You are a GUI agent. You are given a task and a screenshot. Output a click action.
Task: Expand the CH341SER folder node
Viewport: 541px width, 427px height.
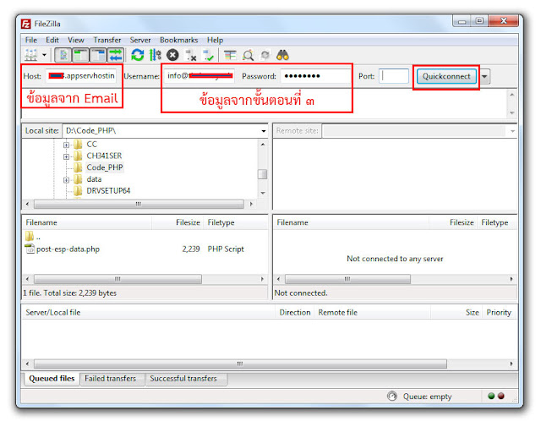pos(66,156)
